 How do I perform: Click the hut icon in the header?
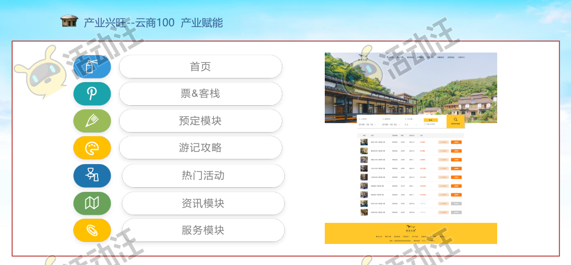(69, 22)
